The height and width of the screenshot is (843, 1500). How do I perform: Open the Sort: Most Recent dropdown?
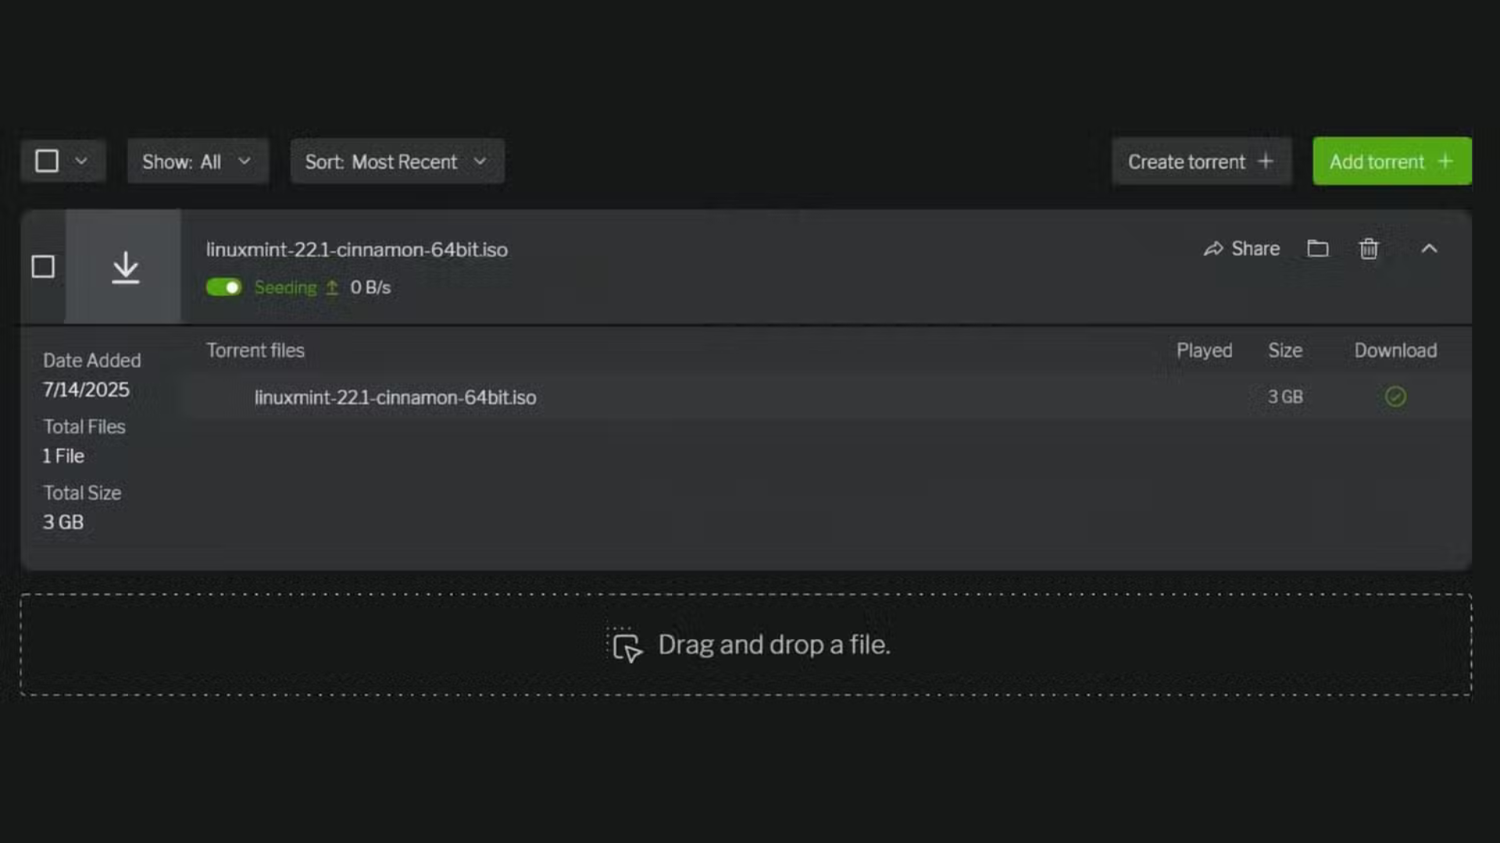coord(397,162)
